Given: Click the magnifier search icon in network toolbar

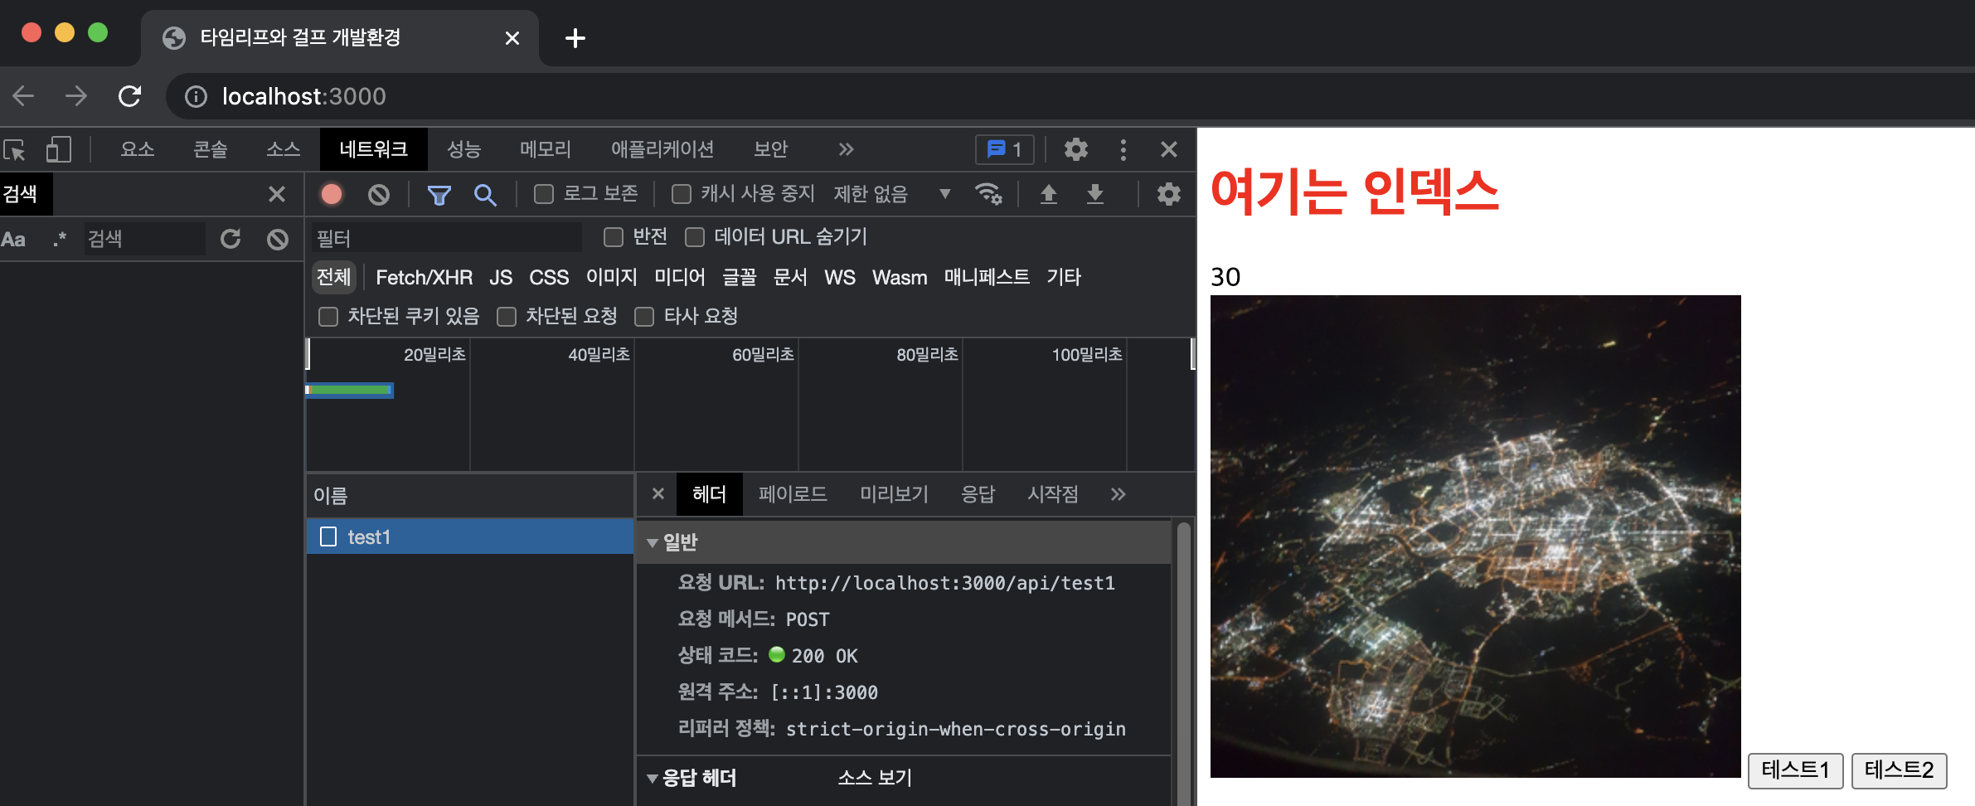Looking at the screenshot, I should [485, 195].
